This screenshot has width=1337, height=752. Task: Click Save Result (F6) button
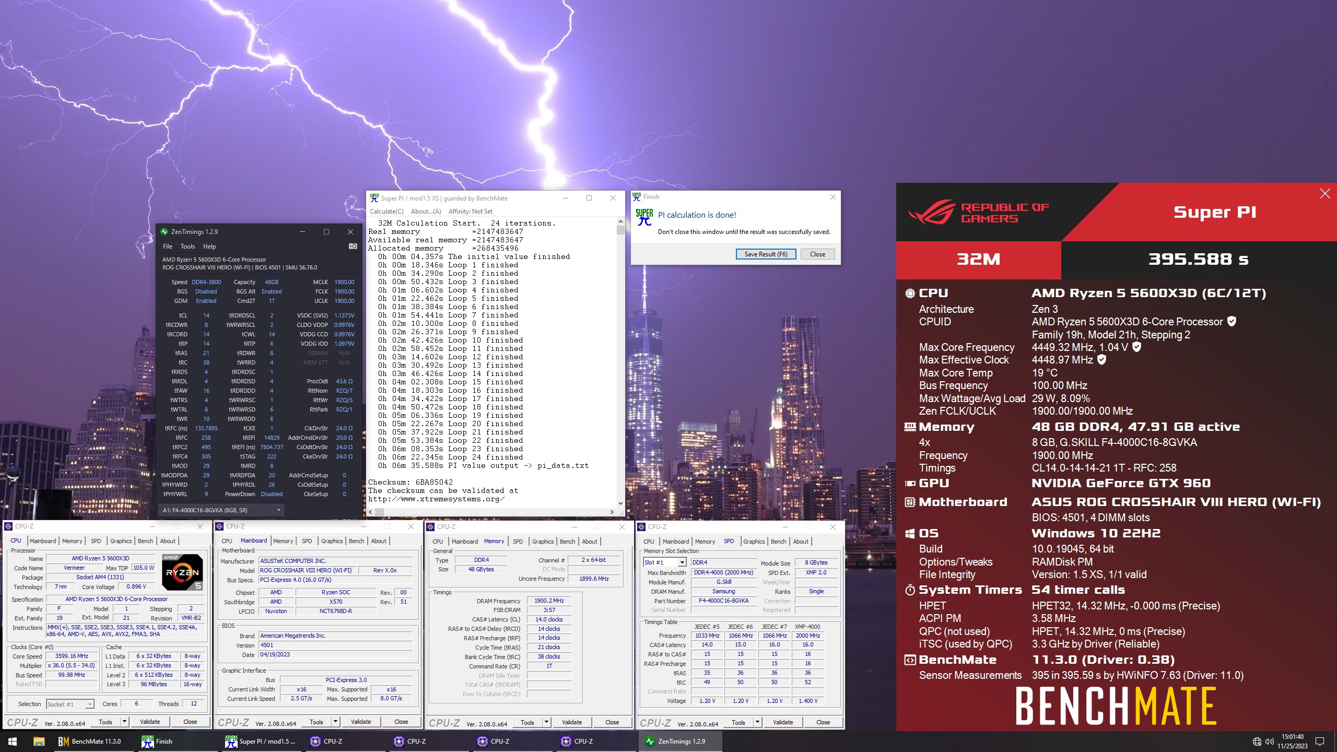(766, 254)
